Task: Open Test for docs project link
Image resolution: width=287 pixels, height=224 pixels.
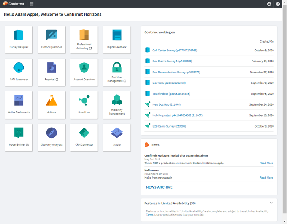Action: click(x=171, y=94)
